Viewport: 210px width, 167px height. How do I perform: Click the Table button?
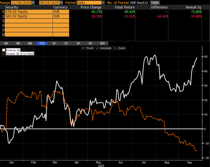click(x=155, y=2)
